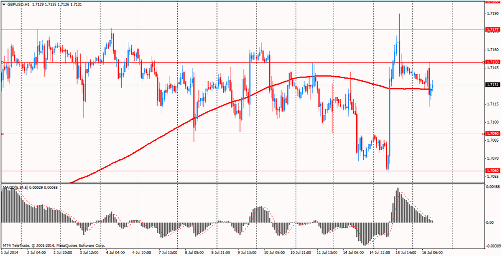Click the 1.7131 current price tag

[491, 85]
